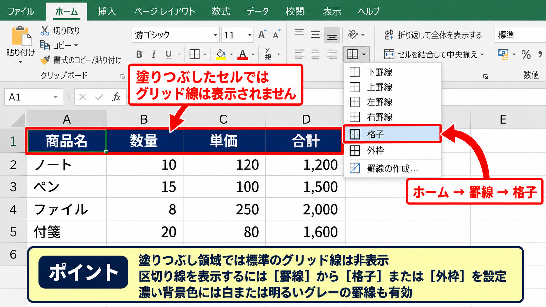
Task: Click the wrap text 折り返して全体を表示する button
Action: (433, 35)
